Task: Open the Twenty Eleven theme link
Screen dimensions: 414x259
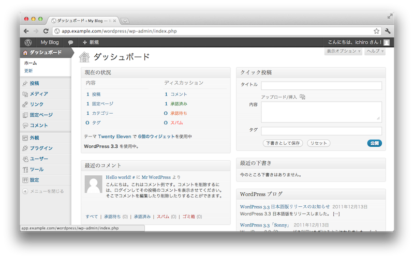Action: click(x=114, y=136)
